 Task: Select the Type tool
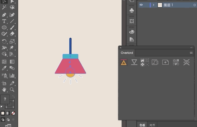4,21
